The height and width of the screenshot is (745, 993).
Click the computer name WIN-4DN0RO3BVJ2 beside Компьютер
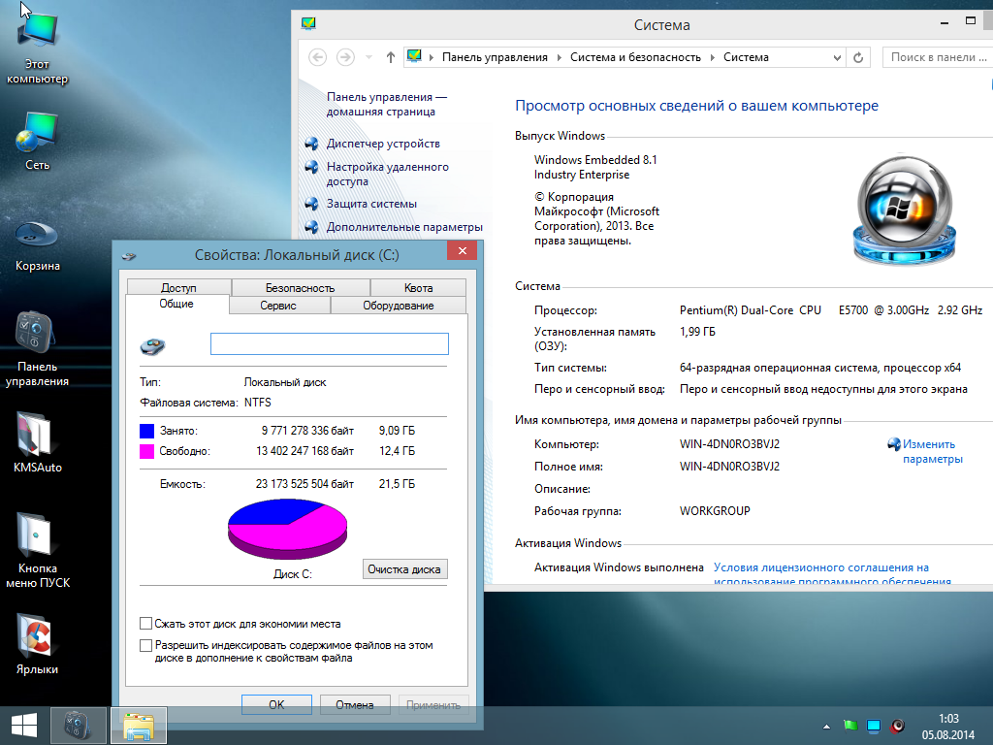(x=729, y=444)
